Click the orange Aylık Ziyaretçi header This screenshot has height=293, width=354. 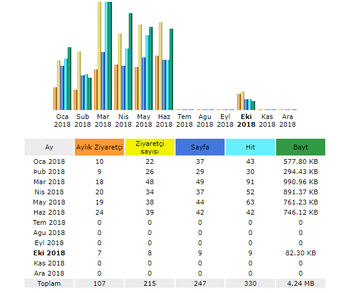click(x=99, y=147)
